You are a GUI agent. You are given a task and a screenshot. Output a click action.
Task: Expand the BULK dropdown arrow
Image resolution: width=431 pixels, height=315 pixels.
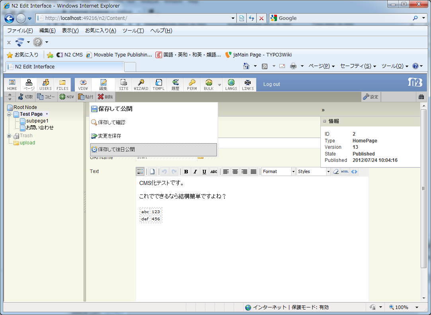[219, 85]
